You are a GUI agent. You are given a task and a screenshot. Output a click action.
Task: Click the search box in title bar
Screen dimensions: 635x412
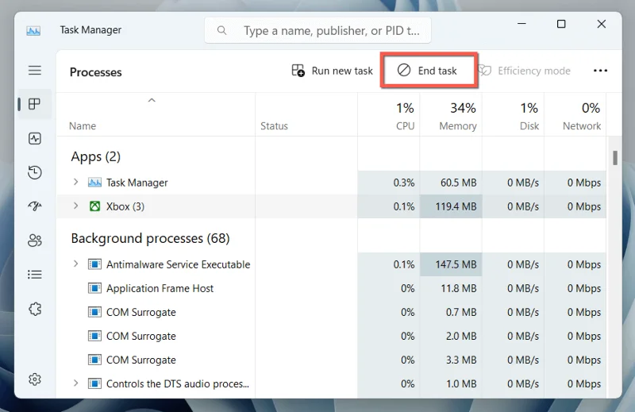point(317,31)
